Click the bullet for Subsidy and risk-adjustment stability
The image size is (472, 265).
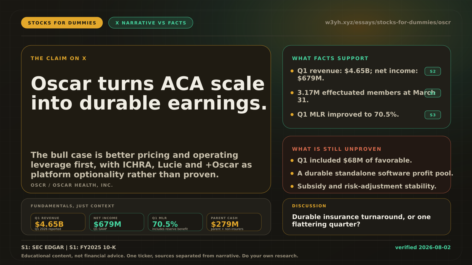point(363,186)
